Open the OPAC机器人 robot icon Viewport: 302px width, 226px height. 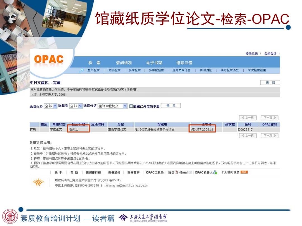point(215,172)
